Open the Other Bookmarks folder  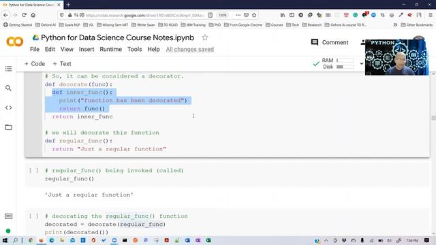[x=417, y=24]
